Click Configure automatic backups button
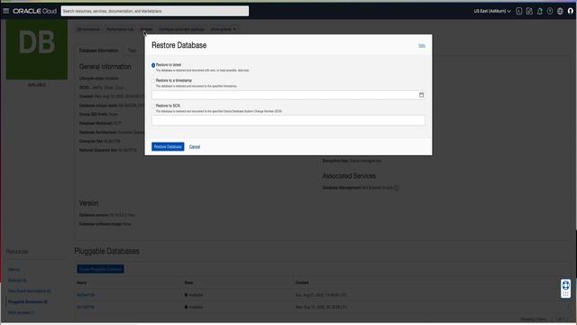This screenshot has width=577, height=325. click(x=181, y=30)
